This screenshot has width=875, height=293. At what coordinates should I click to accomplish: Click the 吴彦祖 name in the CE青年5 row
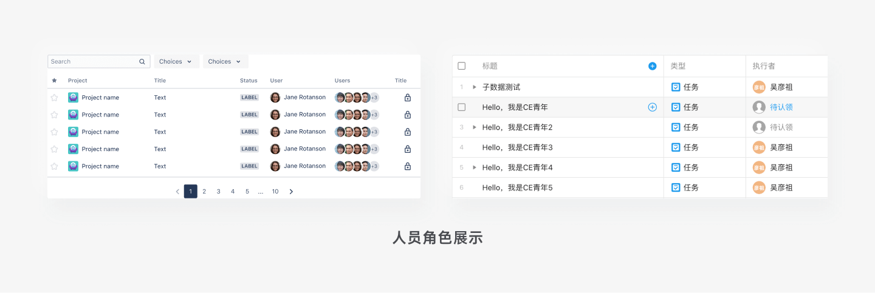pos(781,187)
